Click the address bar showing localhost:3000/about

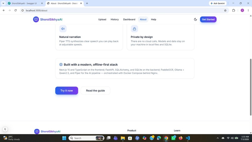(x=124, y=10)
